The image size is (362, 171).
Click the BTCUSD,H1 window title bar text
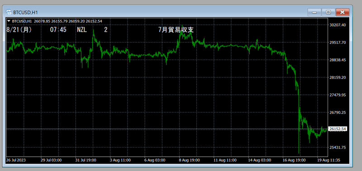(x=25, y=12)
